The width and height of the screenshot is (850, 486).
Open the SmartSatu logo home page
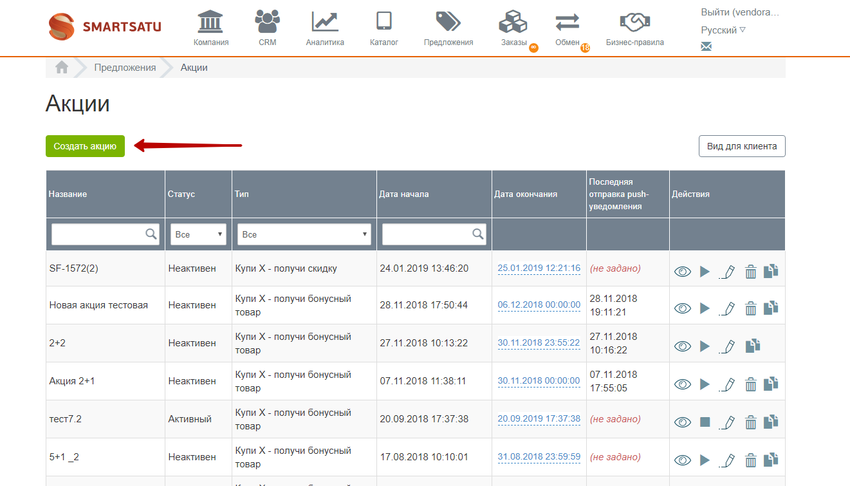tap(105, 26)
